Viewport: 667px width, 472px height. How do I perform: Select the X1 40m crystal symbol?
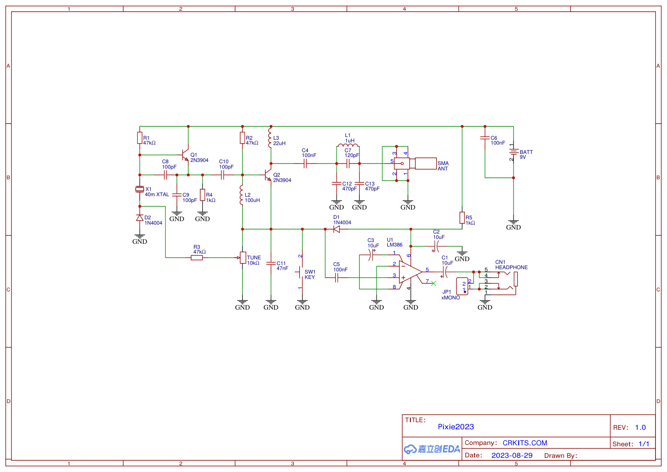139,189
